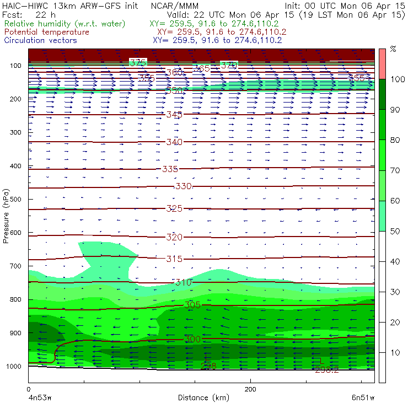Select the green 'Relative humidity (w.r.t. water)' legend
This screenshot has height=408, width=408.
[65, 24]
